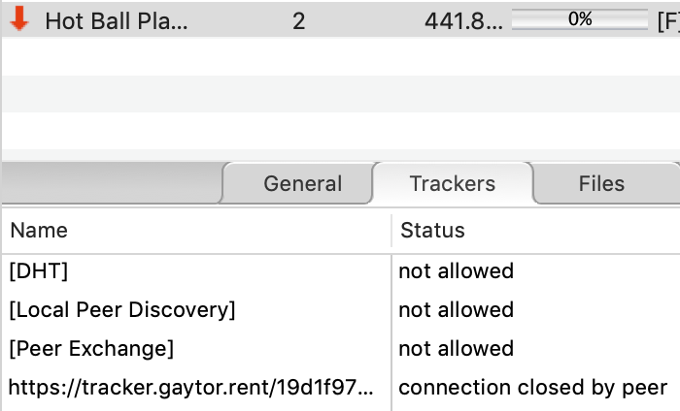This screenshot has width=680, height=411.
Task: Click the 441.8 size value cell
Action: 463,20
